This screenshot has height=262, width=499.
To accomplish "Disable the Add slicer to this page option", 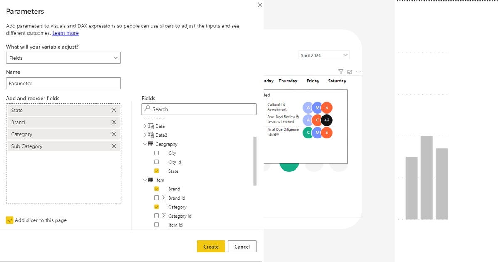I will (x=9, y=220).
